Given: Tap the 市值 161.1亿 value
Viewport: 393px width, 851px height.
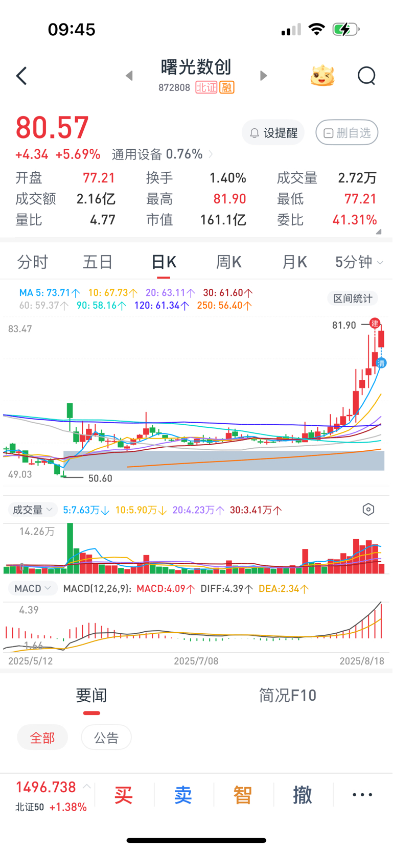Looking at the screenshot, I should click(223, 220).
